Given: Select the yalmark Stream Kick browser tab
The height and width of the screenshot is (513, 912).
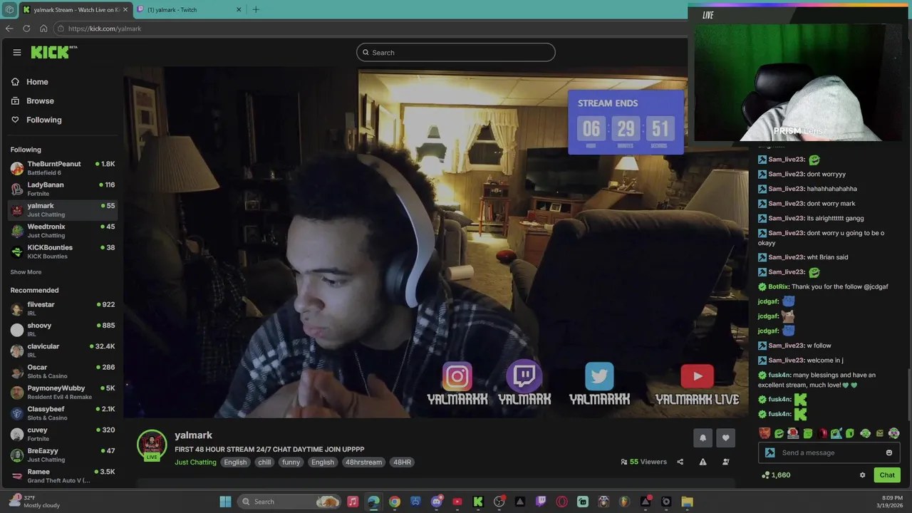Looking at the screenshot, I should (75, 9).
